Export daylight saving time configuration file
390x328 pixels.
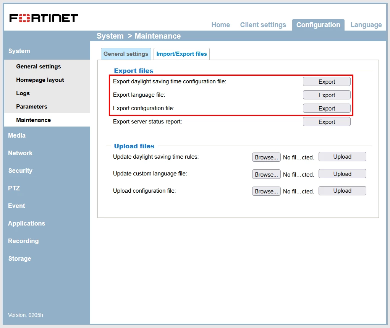tap(327, 82)
